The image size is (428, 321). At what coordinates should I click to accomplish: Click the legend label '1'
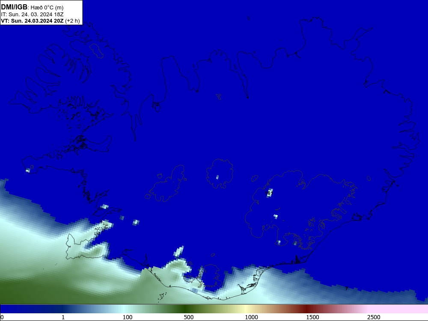63,317
